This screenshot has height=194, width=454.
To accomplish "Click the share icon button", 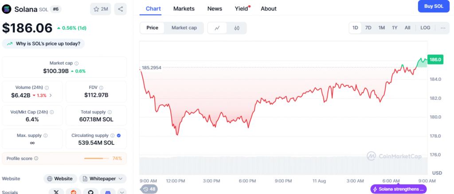I will point(120,9).
